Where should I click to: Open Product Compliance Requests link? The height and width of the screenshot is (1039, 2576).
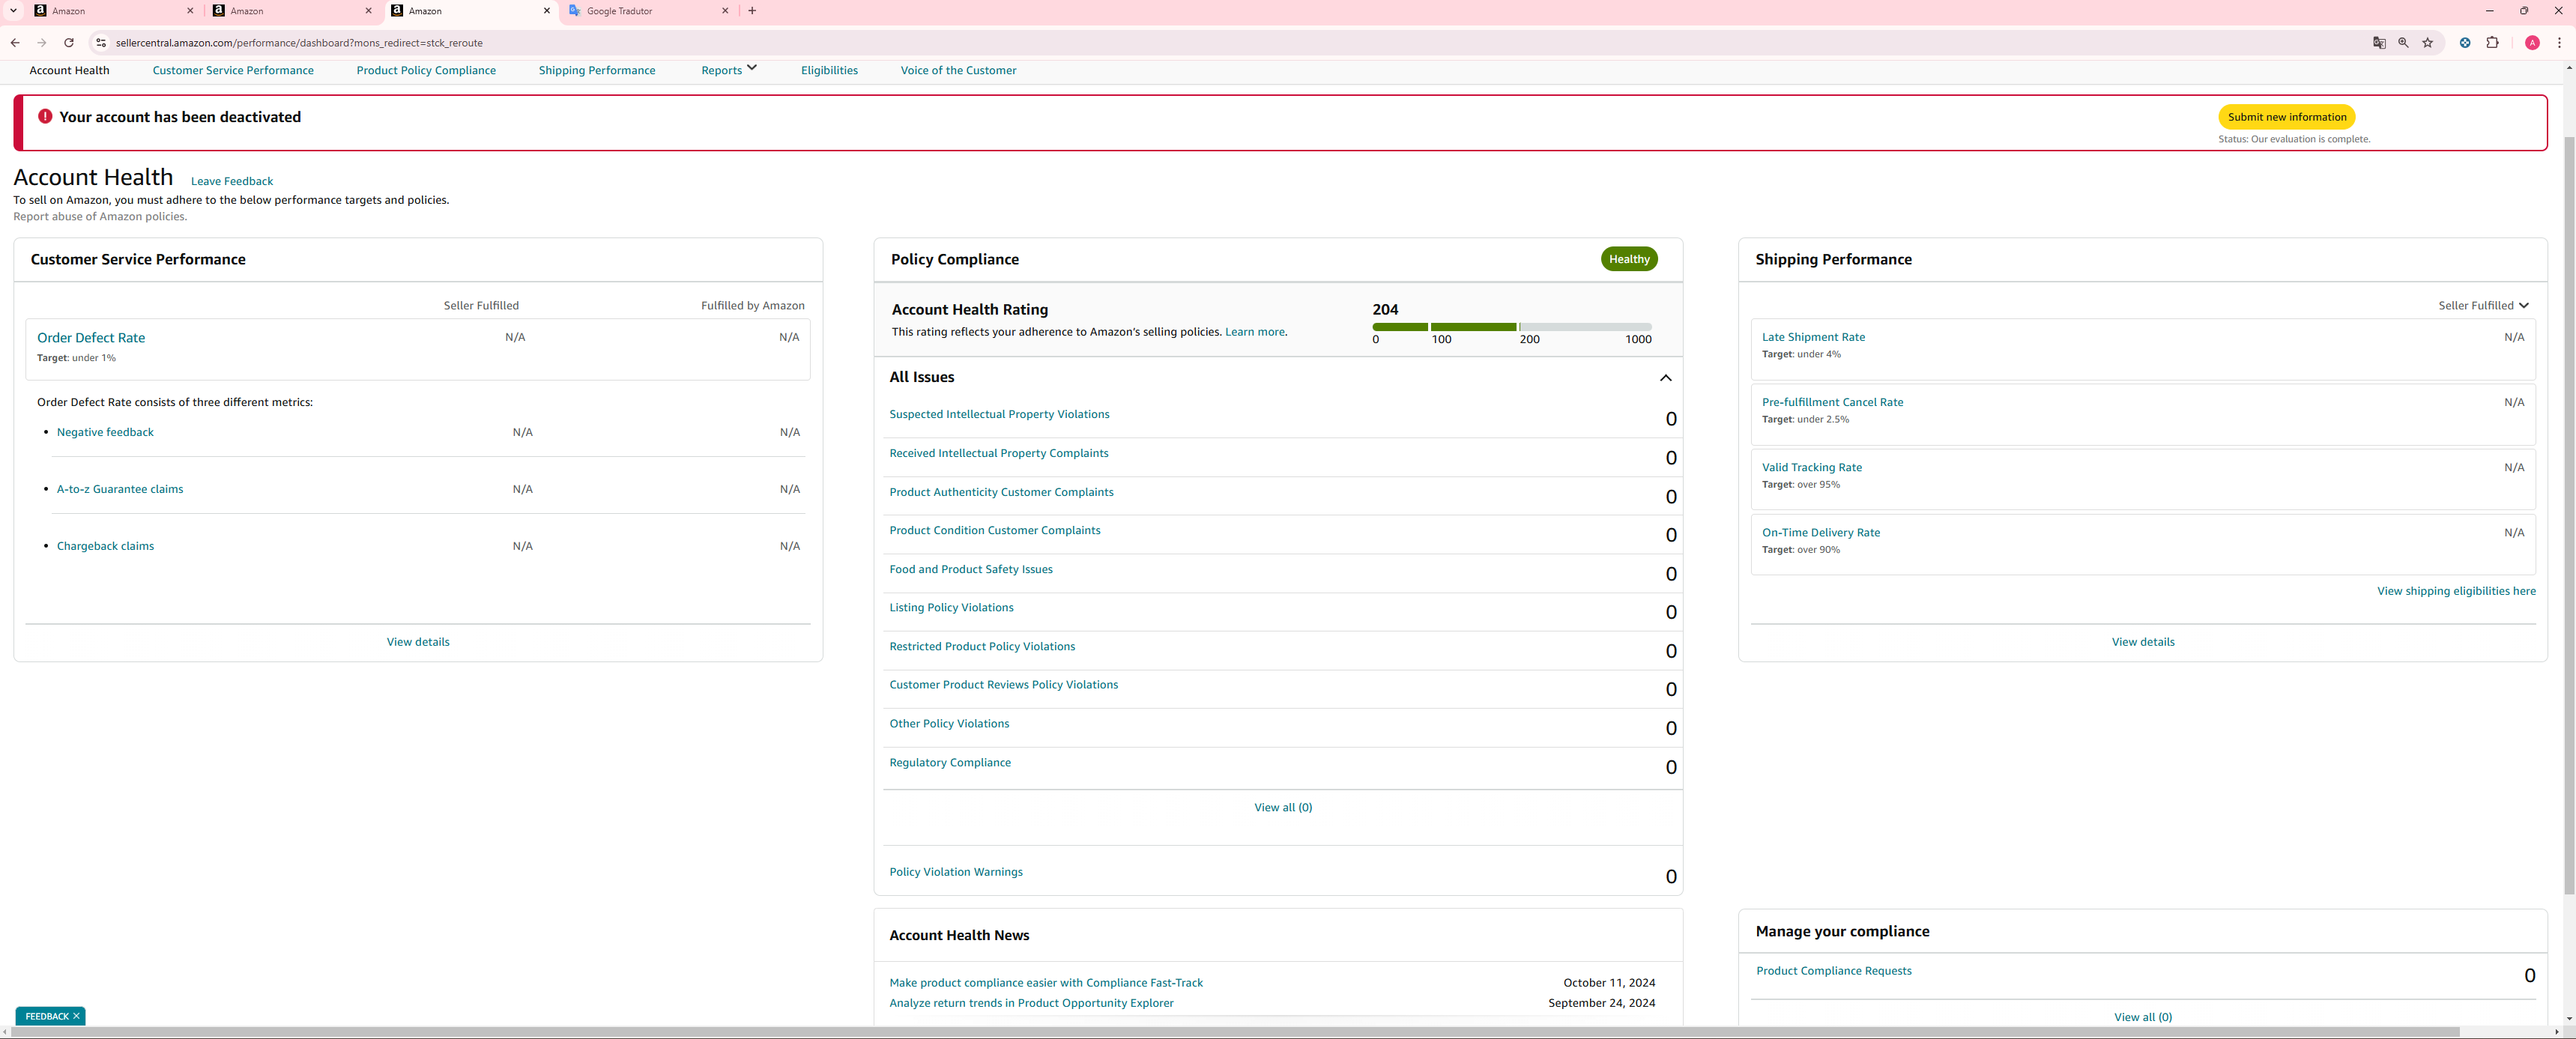pyautogui.click(x=1833, y=971)
